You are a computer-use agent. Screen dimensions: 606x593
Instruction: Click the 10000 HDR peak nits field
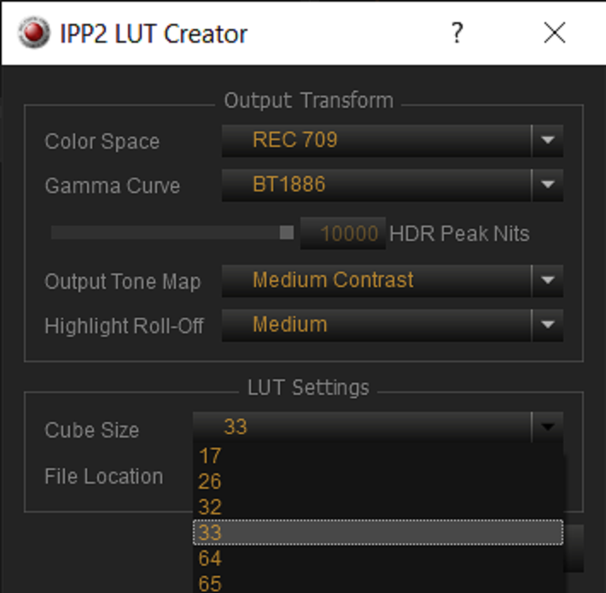343,233
